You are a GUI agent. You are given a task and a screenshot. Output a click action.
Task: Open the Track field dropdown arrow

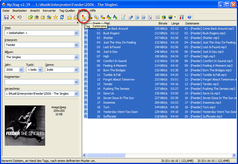(40, 70)
